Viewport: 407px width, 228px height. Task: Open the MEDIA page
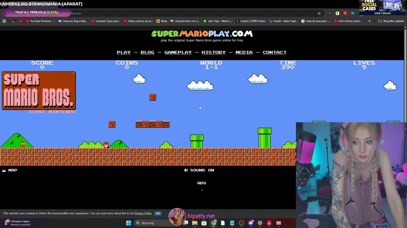point(244,52)
